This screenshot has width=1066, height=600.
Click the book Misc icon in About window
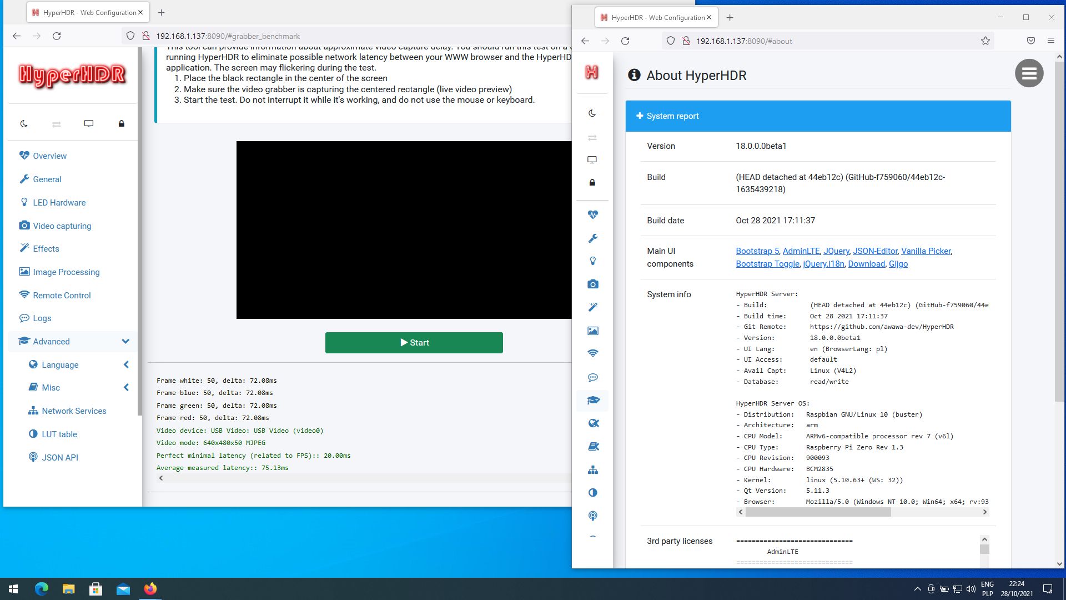click(x=593, y=447)
